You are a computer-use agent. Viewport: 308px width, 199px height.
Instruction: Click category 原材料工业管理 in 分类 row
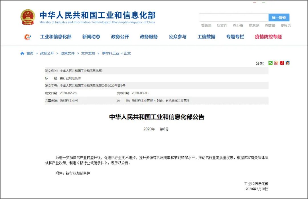coord(142,100)
